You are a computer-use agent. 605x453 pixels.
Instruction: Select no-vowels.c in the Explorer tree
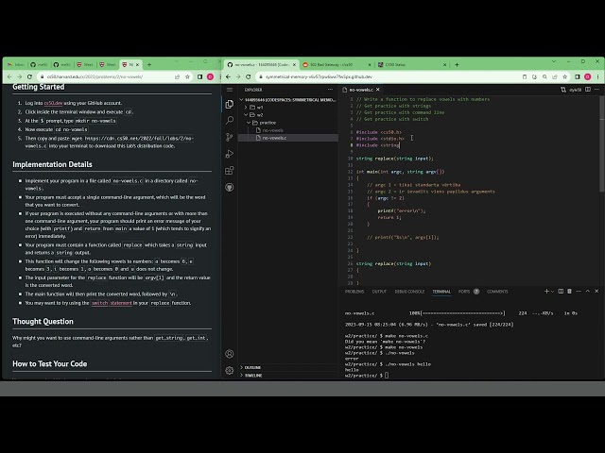coord(288,138)
